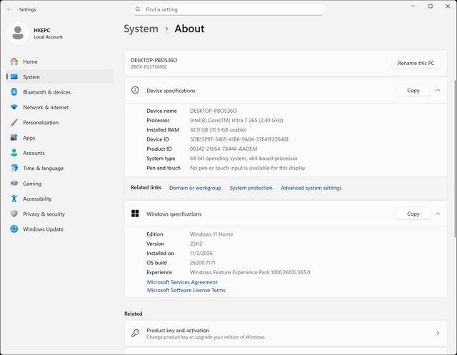Image resolution: width=457 pixels, height=355 pixels.
Task: Select model text ZBOX-EU275080C
Action: [x=149, y=66]
